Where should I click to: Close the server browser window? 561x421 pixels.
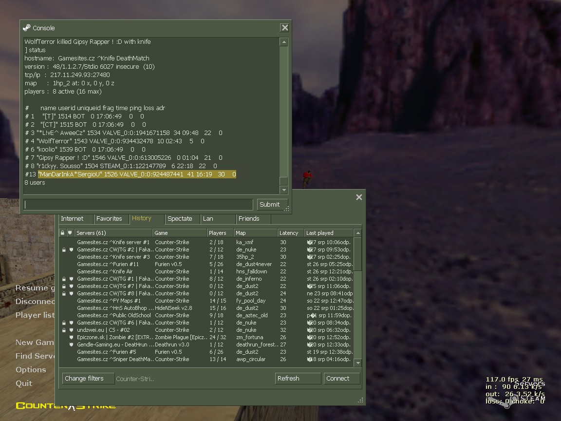click(x=359, y=197)
